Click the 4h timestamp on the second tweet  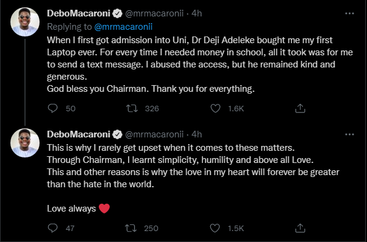(x=196, y=134)
